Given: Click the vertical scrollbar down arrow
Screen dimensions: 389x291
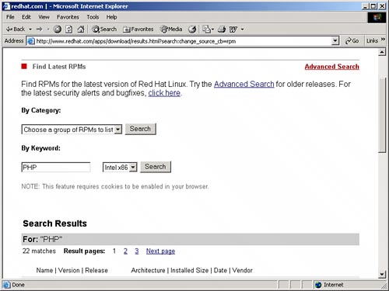Looking at the screenshot, I should tap(382, 274).
